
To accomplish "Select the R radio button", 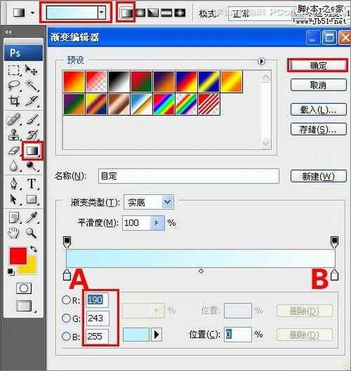I will pyautogui.click(x=66, y=300).
